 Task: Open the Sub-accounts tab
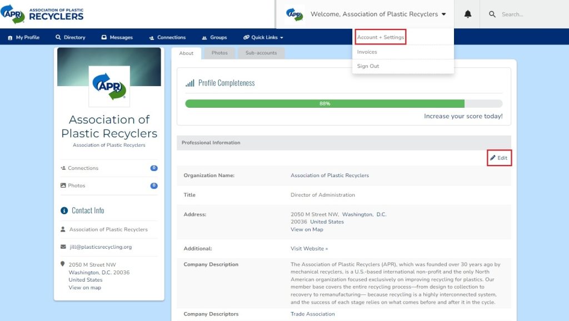coord(261,53)
